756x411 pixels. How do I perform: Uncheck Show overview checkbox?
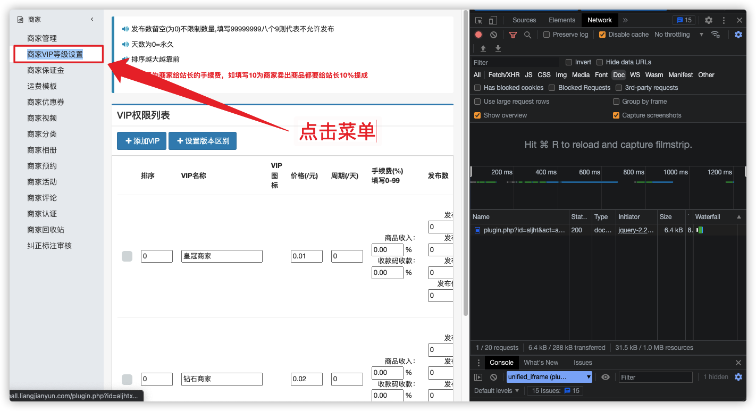point(477,115)
